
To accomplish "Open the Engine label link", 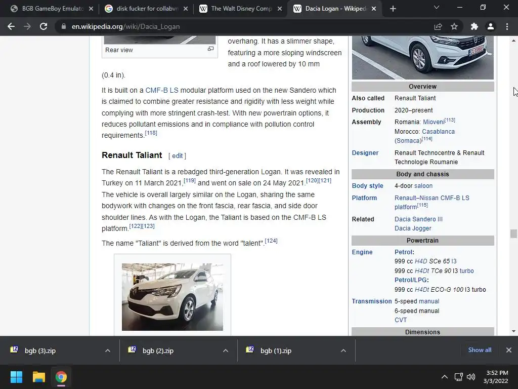I will point(362,252).
